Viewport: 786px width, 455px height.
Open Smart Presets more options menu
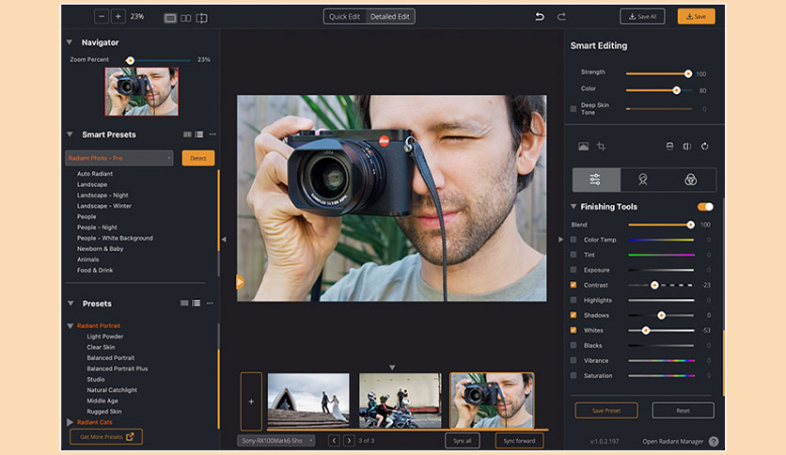[x=212, y=134]
